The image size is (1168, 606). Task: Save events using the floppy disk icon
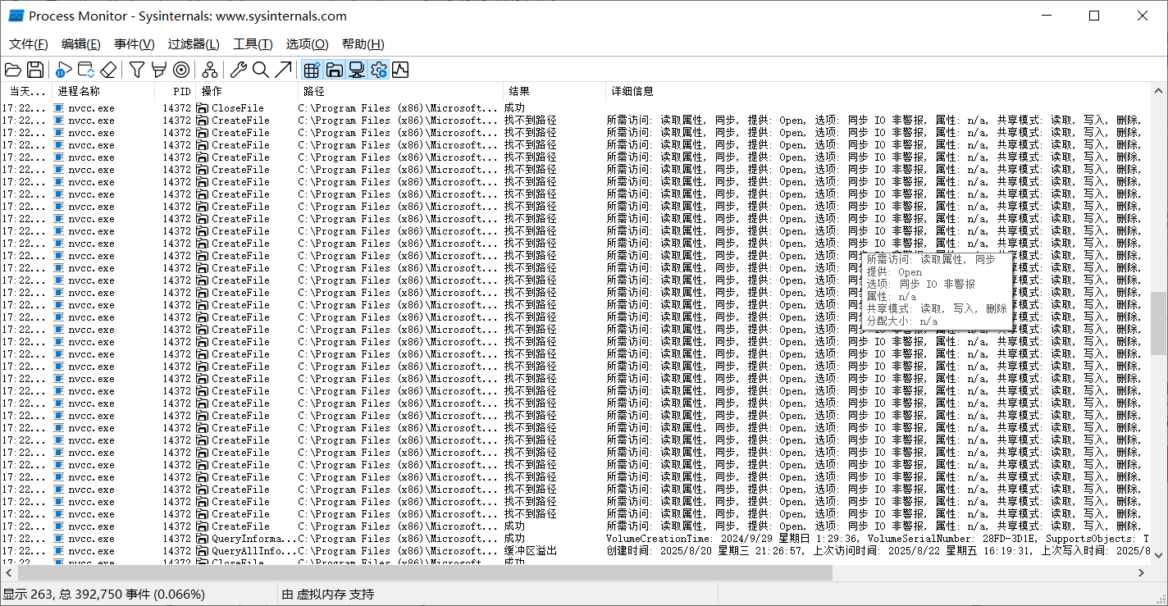(x=35, y=70)
